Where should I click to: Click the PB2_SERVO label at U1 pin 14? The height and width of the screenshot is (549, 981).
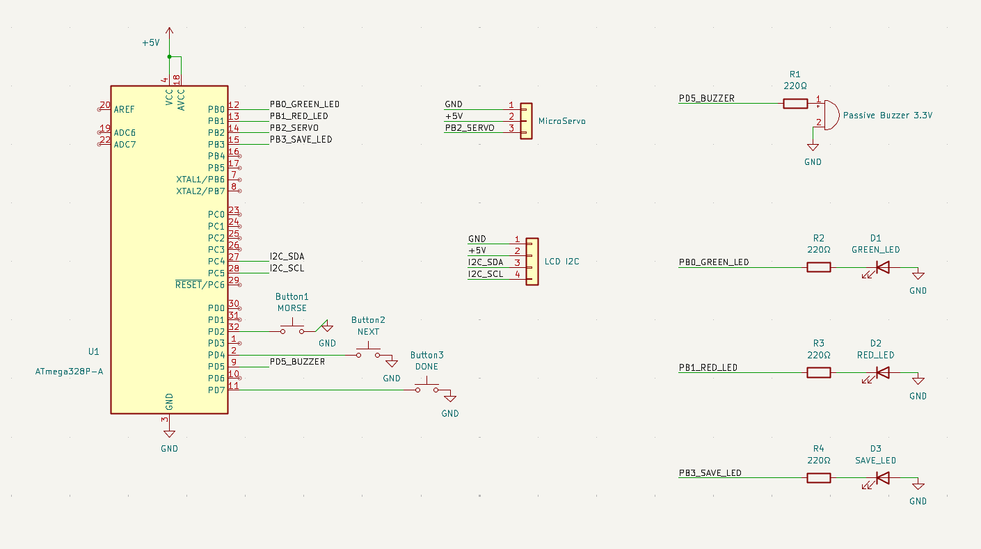[294, 128]
